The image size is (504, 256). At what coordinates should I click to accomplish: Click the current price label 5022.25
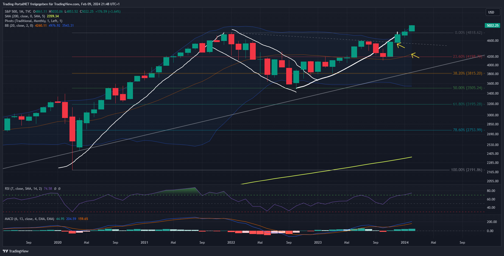[x=492, y=26]
